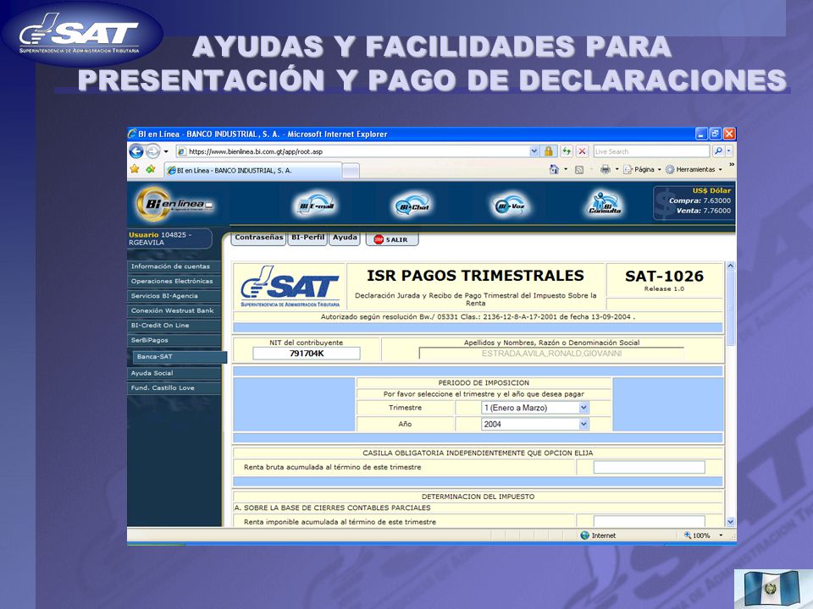
Task: Click the browser Back arrow button
Action: click(x=135, y=151)
